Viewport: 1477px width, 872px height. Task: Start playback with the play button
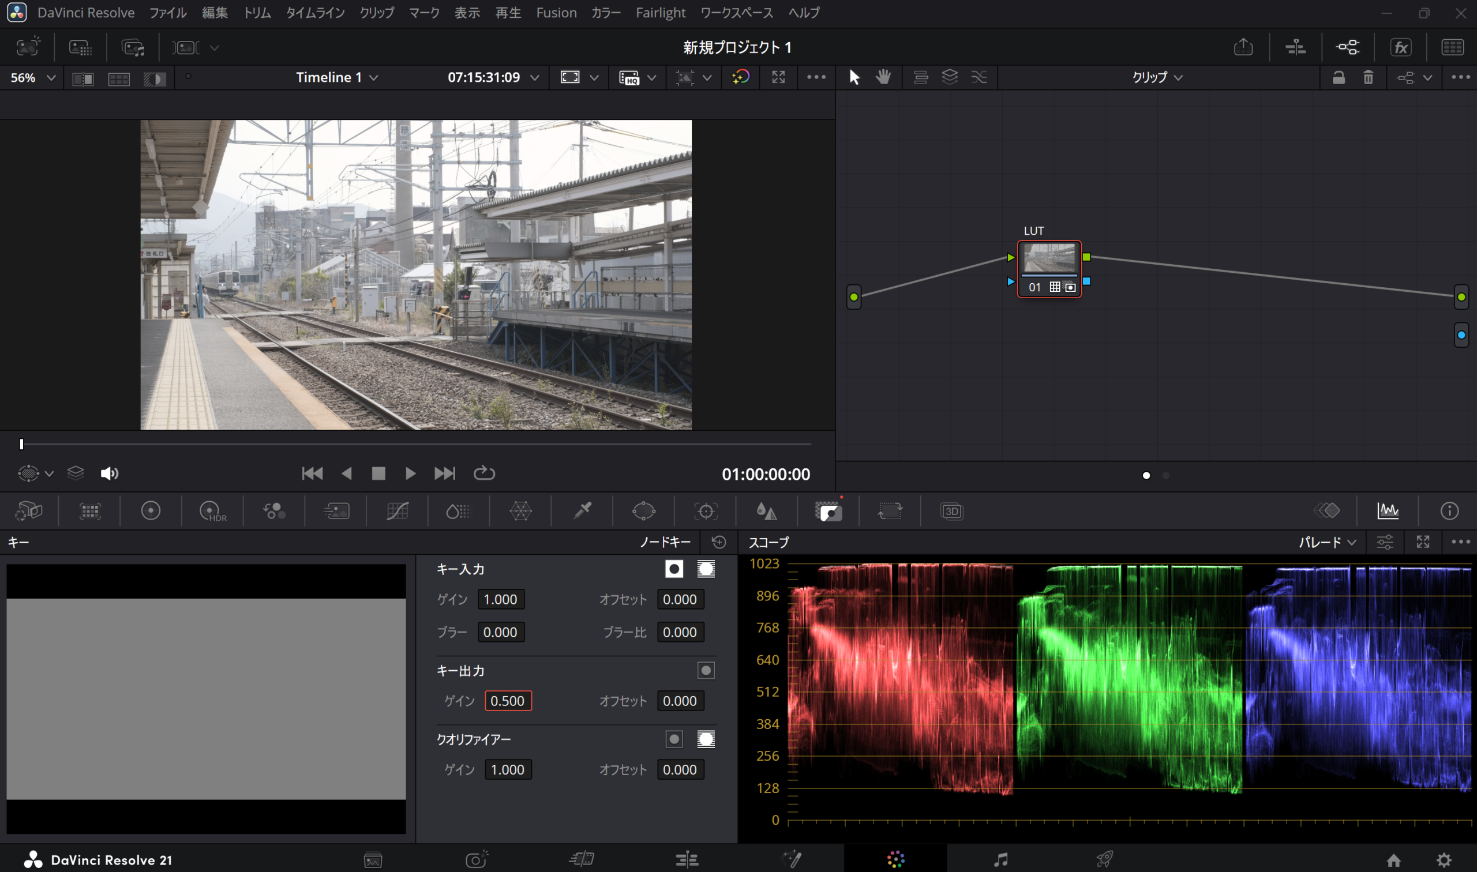coord(410,473)
